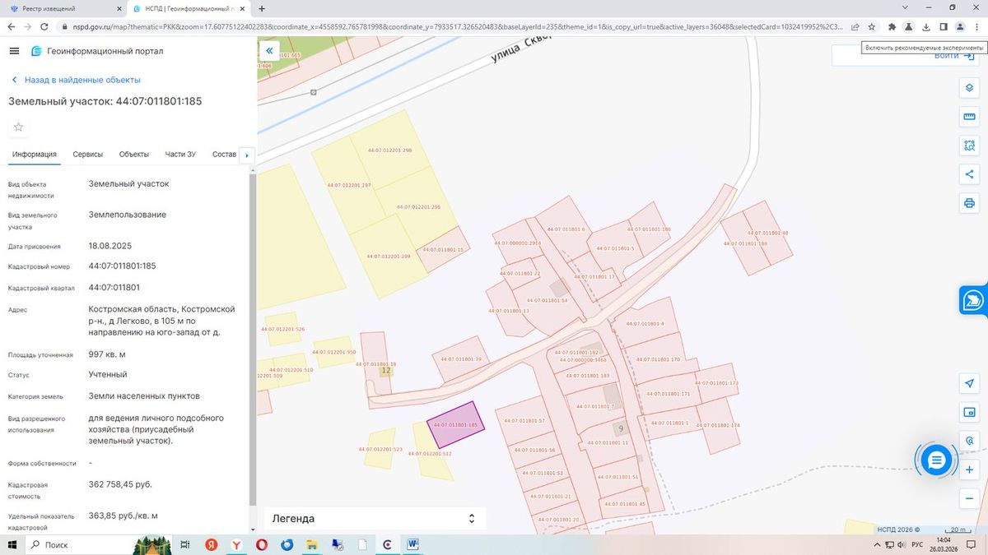
Task: Zoom in the map with plus
Action: (969, 469)
